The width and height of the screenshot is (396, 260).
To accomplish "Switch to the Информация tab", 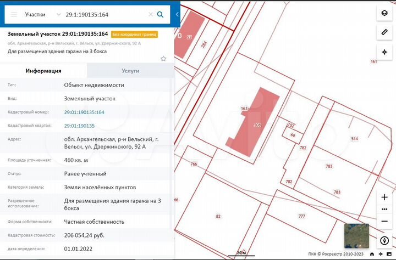I will pos(43,71).
